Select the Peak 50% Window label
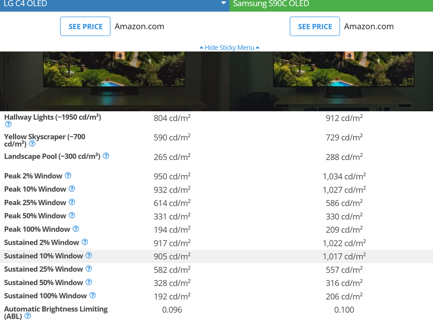 click(35, 216)
